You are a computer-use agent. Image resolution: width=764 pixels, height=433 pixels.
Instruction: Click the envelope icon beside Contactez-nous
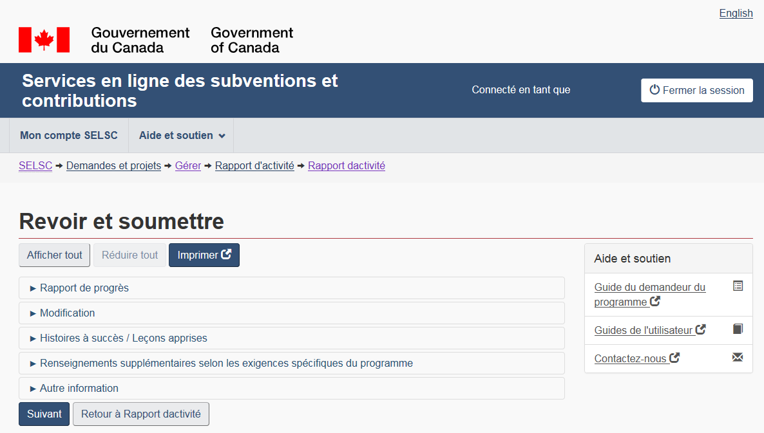pyautogui.click(x=738, y=358)
